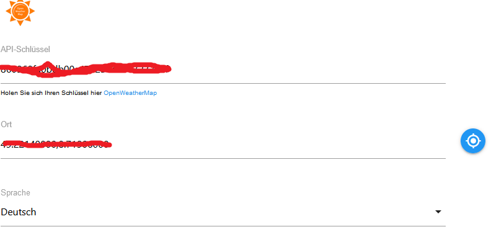Click the center dot of the location icon
Viewport: 491px width, 237px height.
473,141
